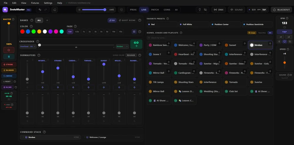The width and height of the screenshot is (294, 145).
Task: Open the INTERFE... submaster three-dot menu
Action: pyautogui.click(x=48, y=60)
